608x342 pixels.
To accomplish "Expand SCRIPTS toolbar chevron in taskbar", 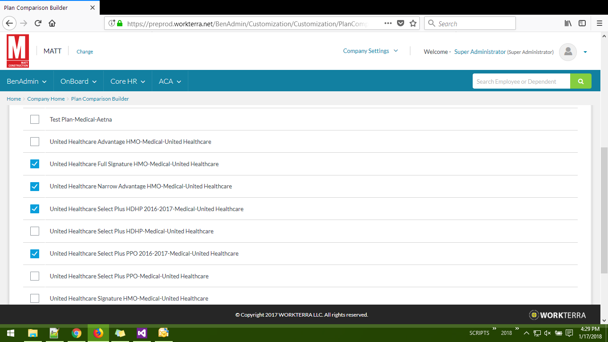I will pyautogui.click(x=494, y=329).
